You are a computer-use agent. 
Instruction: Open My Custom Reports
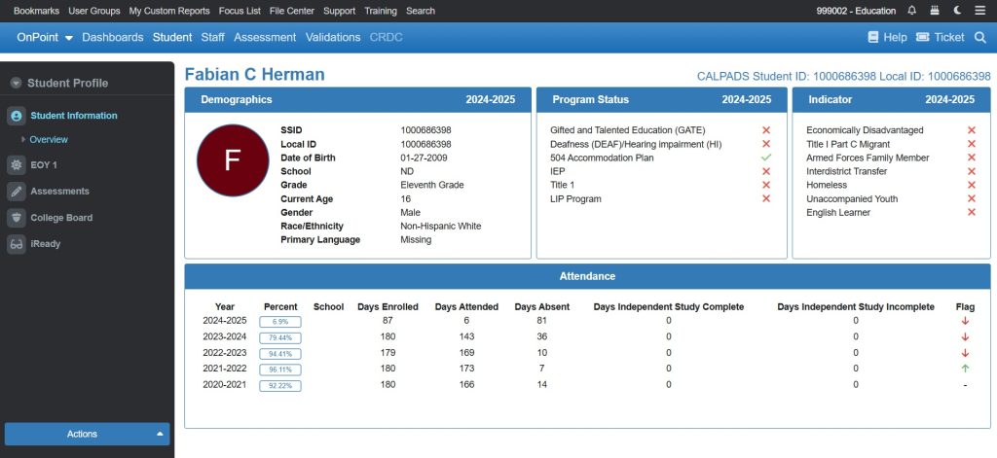169,11
